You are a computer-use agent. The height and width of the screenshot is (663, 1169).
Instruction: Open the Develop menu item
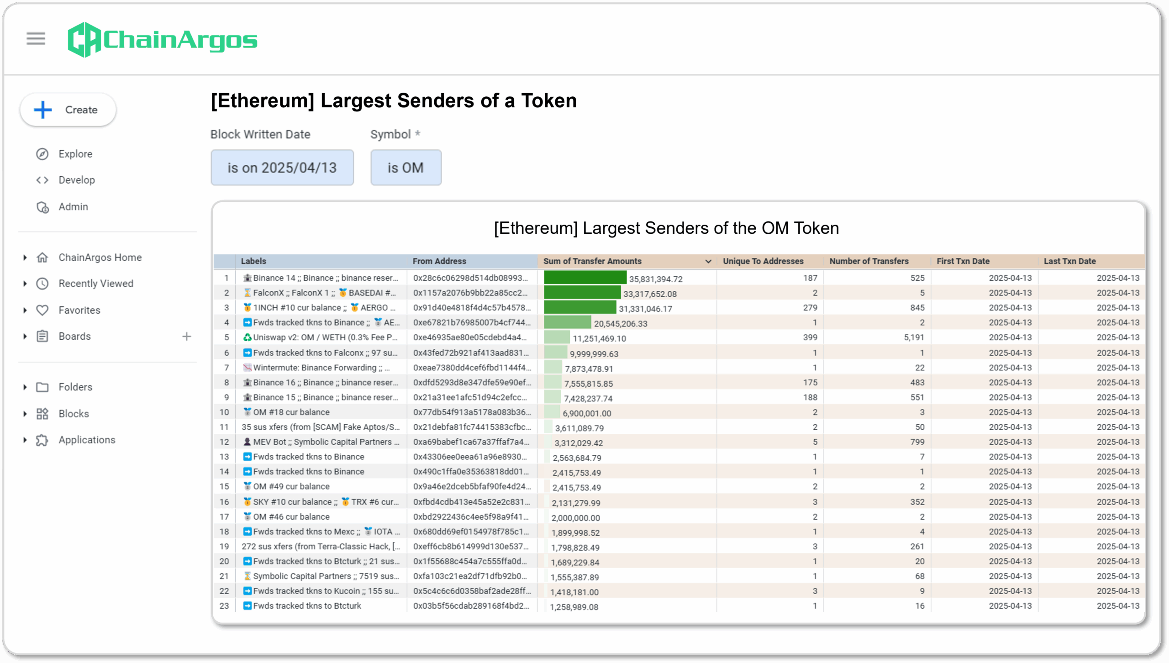click(x=77, y=180)
